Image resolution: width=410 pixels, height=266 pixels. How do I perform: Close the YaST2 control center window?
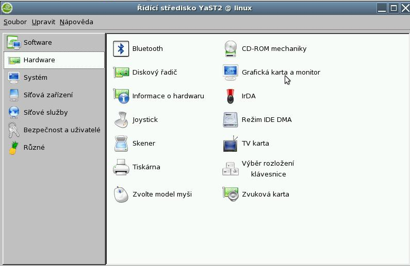tap(405, 8)
